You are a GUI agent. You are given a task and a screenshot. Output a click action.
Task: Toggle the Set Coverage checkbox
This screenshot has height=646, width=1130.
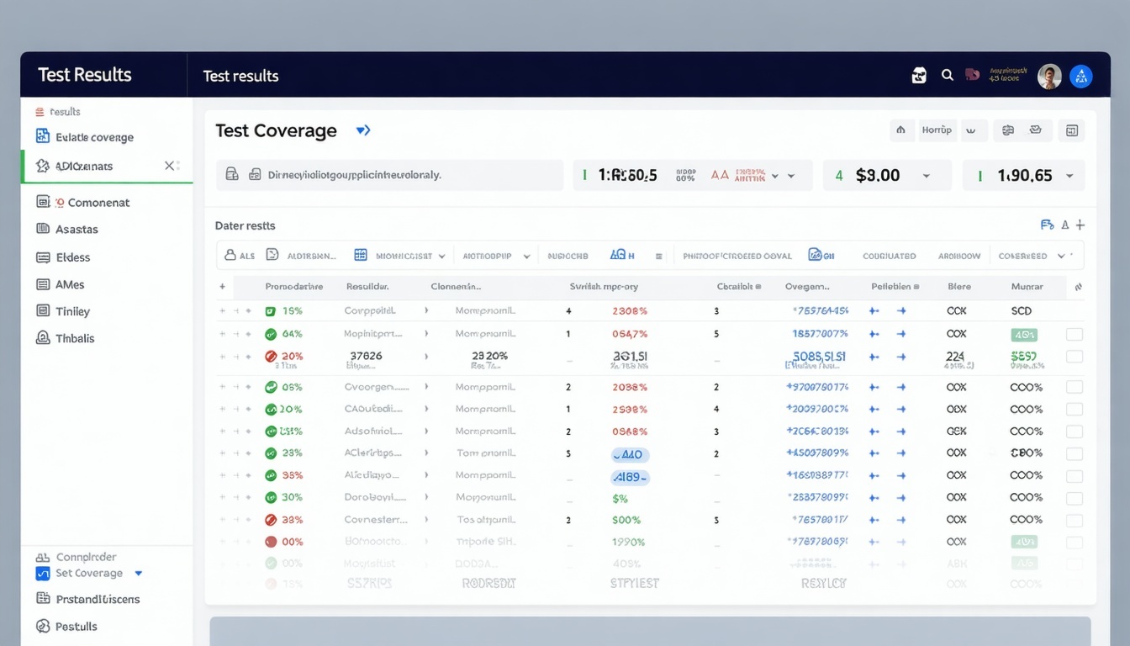[43, 574]
